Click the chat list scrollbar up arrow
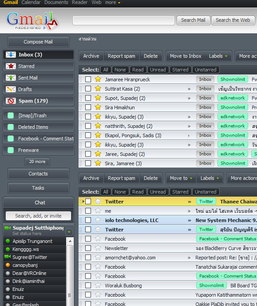The height and width of the screenshot is (306, 257). [x=70, y=241]
